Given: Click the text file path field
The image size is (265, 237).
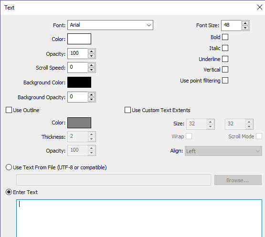Looking at the screenshot, I should 114,180.
